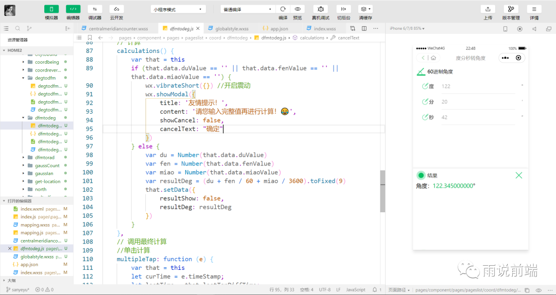Image resolution: width=556 pixels, height=295 pixels.
Task: Click the editor vertical scrollbar thumb
Action: (x=383, y=191)
